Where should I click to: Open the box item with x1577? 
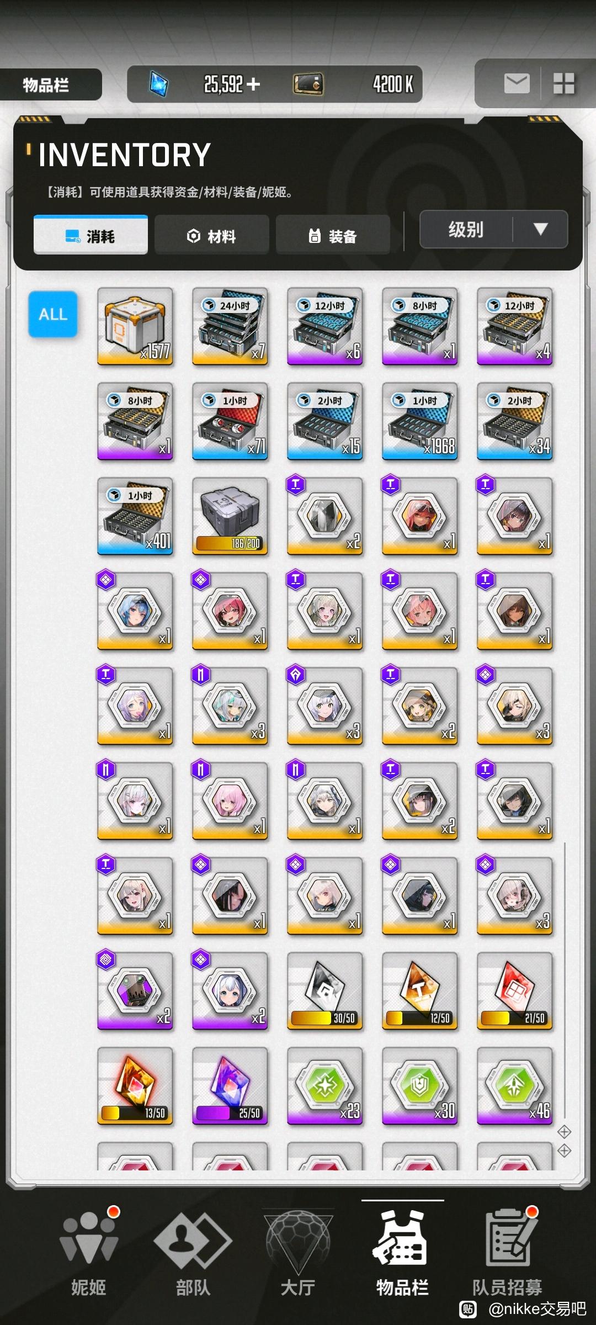135,326
